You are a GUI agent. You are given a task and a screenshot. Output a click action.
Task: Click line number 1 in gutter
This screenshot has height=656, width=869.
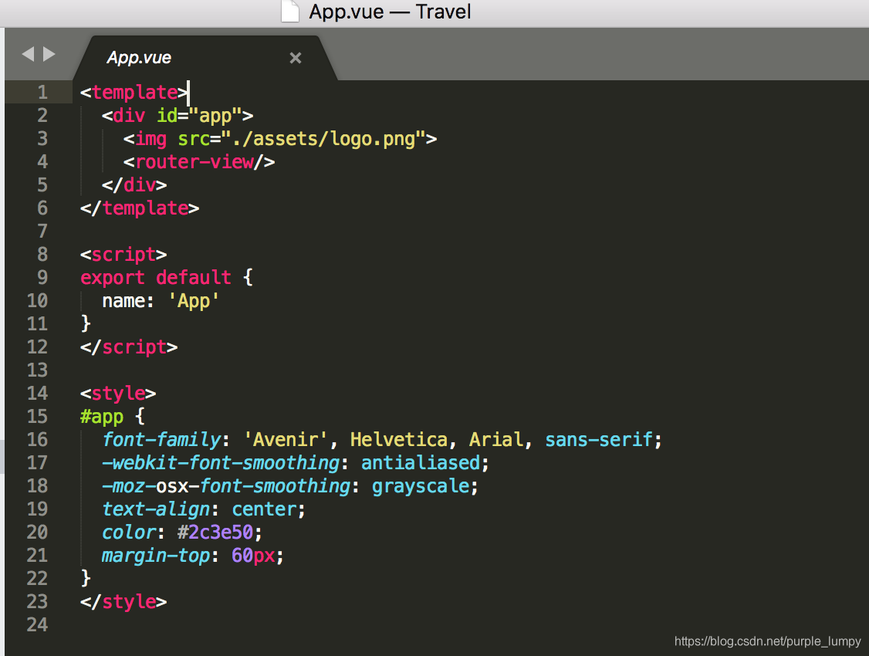[x=42, y=92]
